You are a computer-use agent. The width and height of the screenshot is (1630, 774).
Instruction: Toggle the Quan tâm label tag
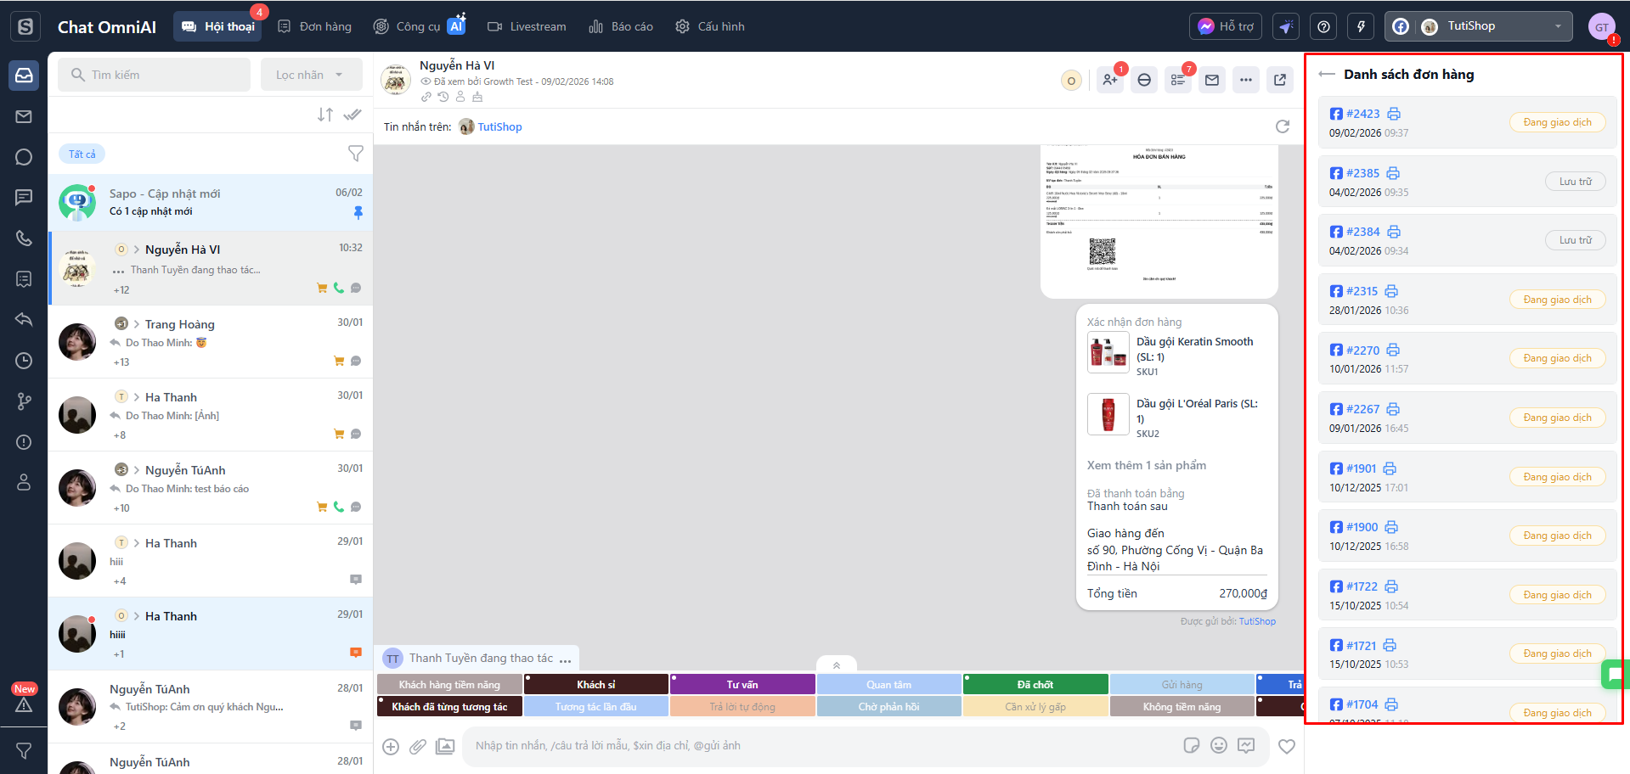[x=889, y=684]
